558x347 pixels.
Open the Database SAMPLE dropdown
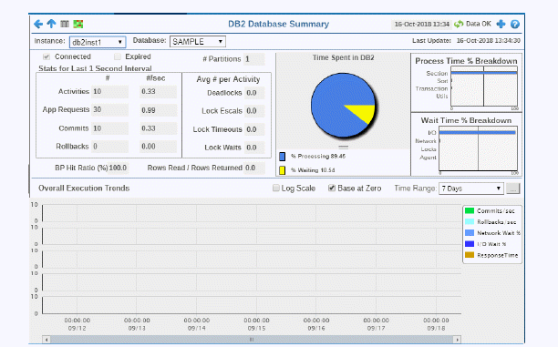pyautogui.click(x=198, y=42)
